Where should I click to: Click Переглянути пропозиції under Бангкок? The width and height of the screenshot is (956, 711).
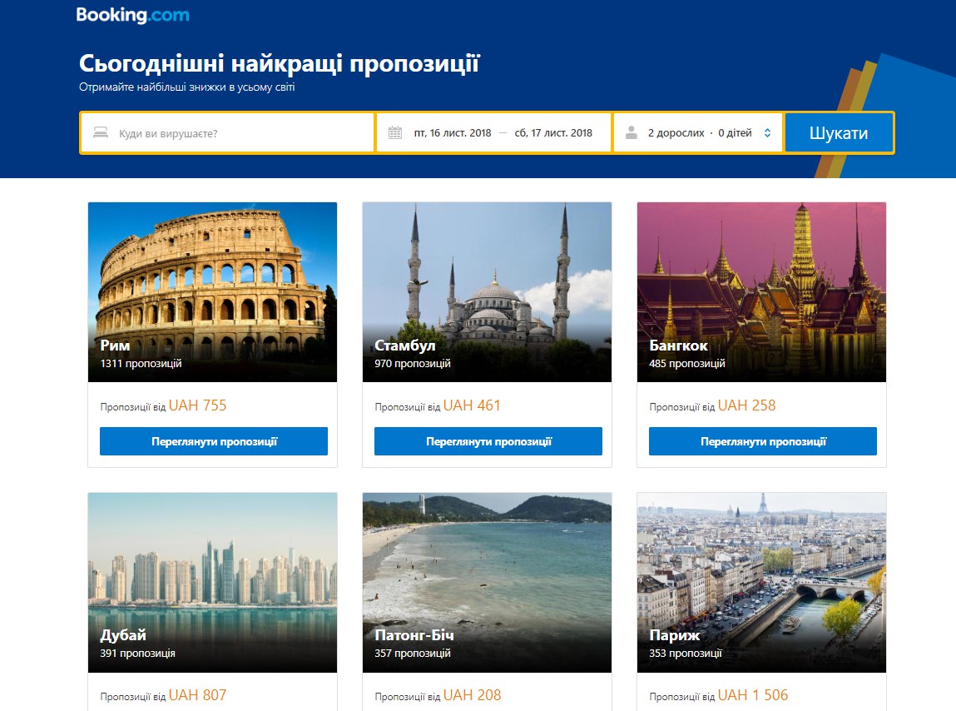(x=763, y=441)
